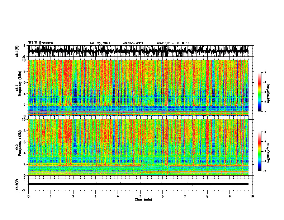Click the ch.2 spectrogram color bar

point(259,151)
